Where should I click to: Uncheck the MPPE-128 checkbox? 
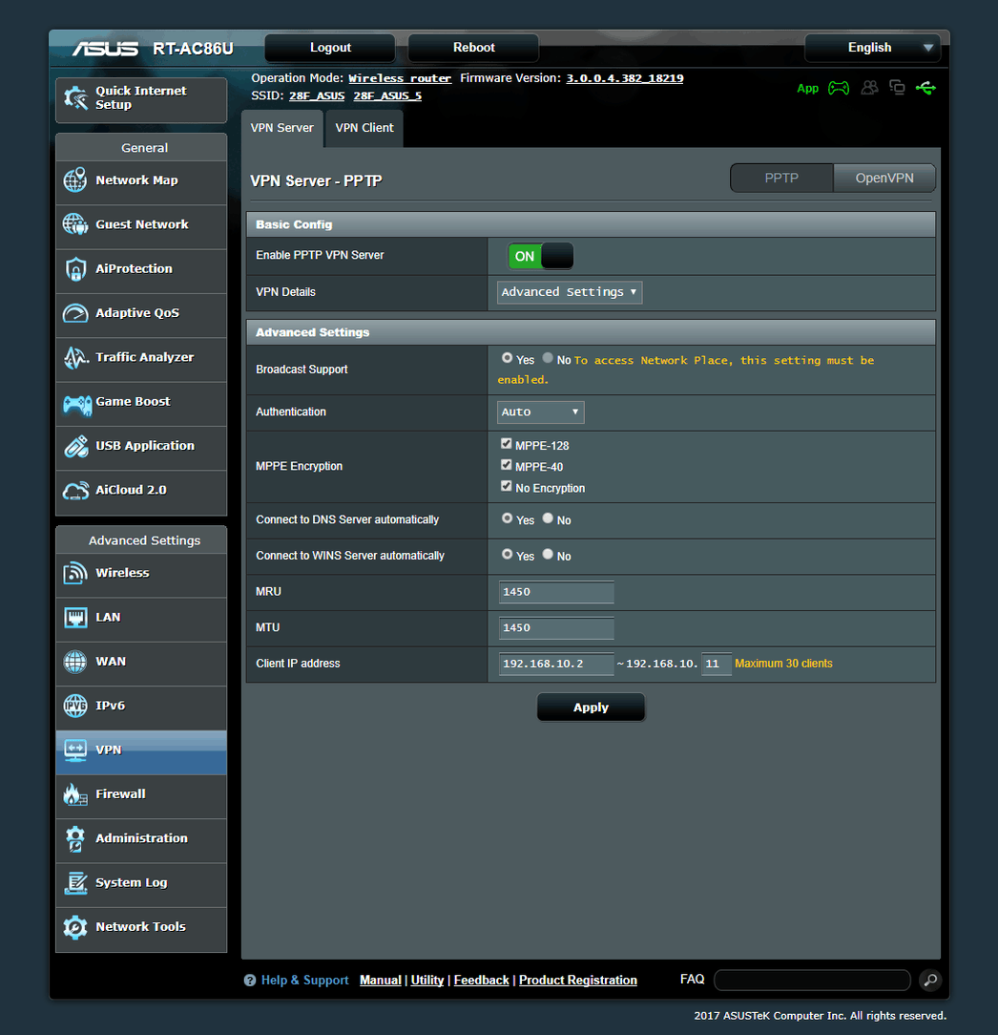[x=506, y=444]
